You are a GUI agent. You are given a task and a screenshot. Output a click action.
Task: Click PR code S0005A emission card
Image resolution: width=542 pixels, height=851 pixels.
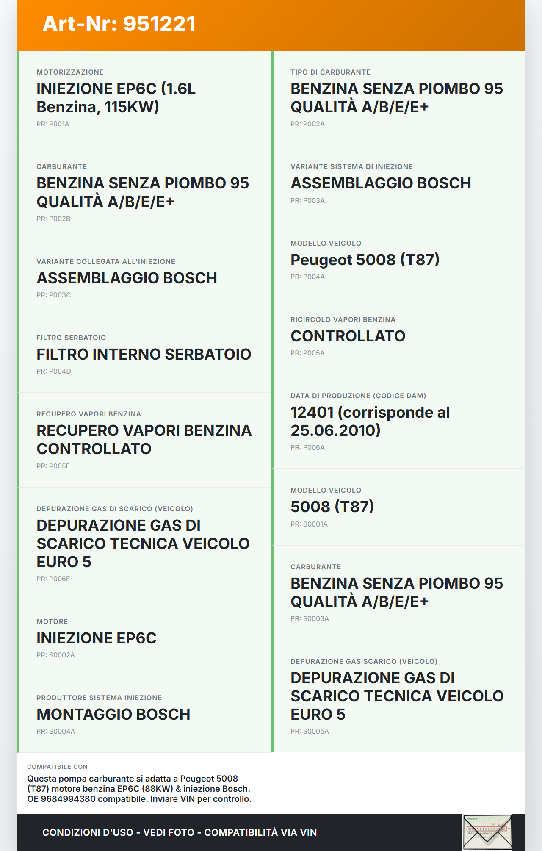coord(310,732)
